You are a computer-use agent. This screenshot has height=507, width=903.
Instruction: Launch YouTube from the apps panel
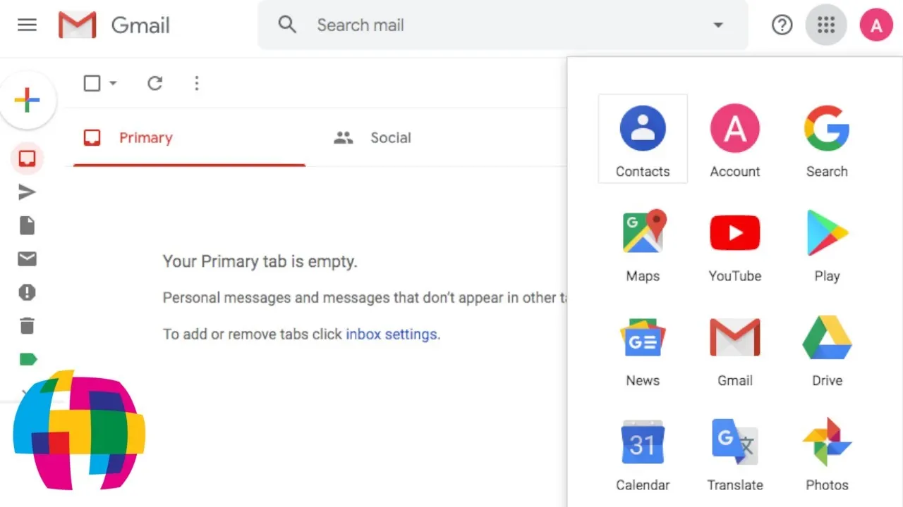734,244
